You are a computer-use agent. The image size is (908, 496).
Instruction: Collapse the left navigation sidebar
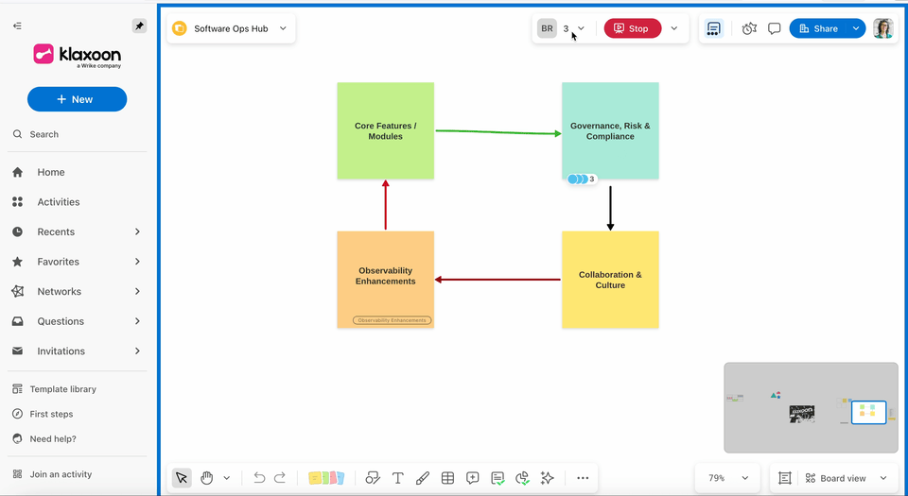click(17, 26)
